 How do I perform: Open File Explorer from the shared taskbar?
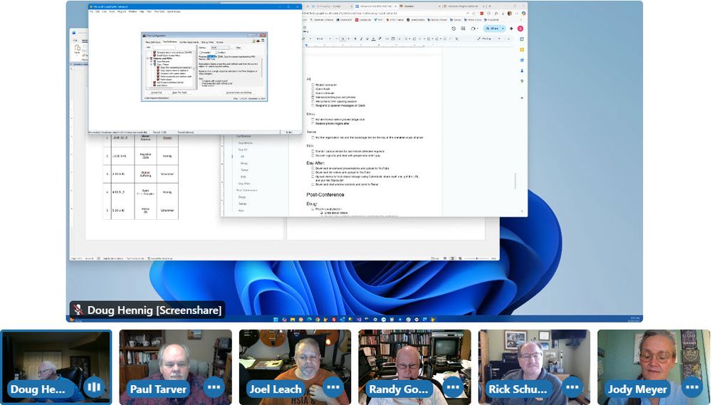click(293, 319)
